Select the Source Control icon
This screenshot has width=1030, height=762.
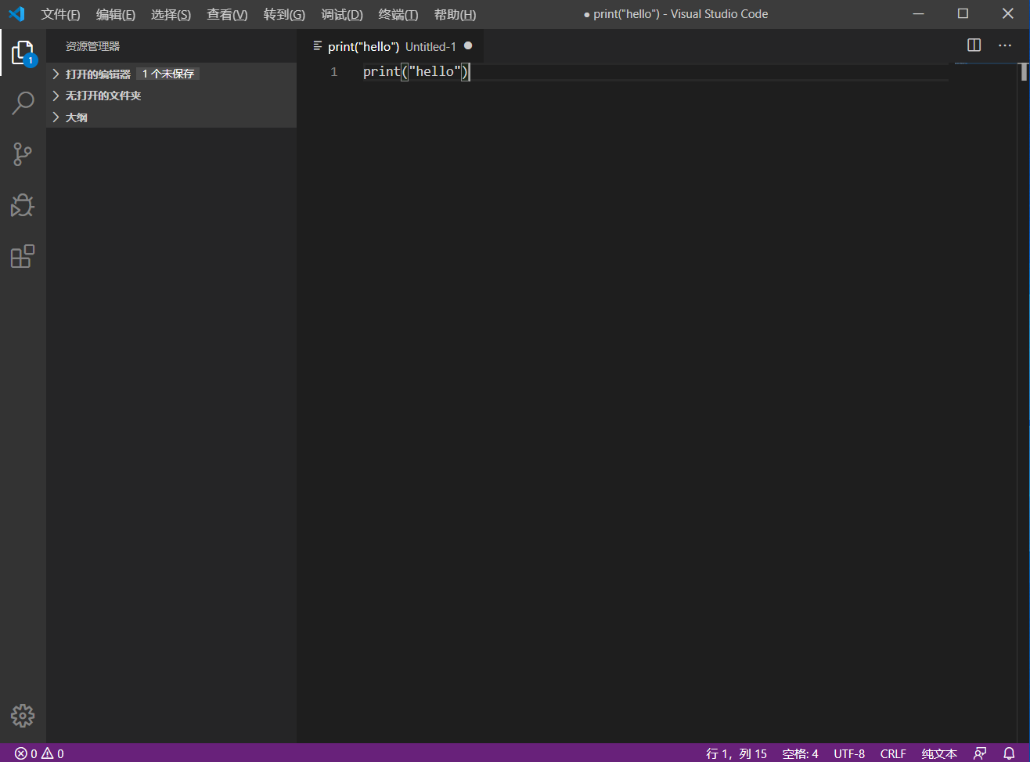pyautogui.click(x=23, y=154)
